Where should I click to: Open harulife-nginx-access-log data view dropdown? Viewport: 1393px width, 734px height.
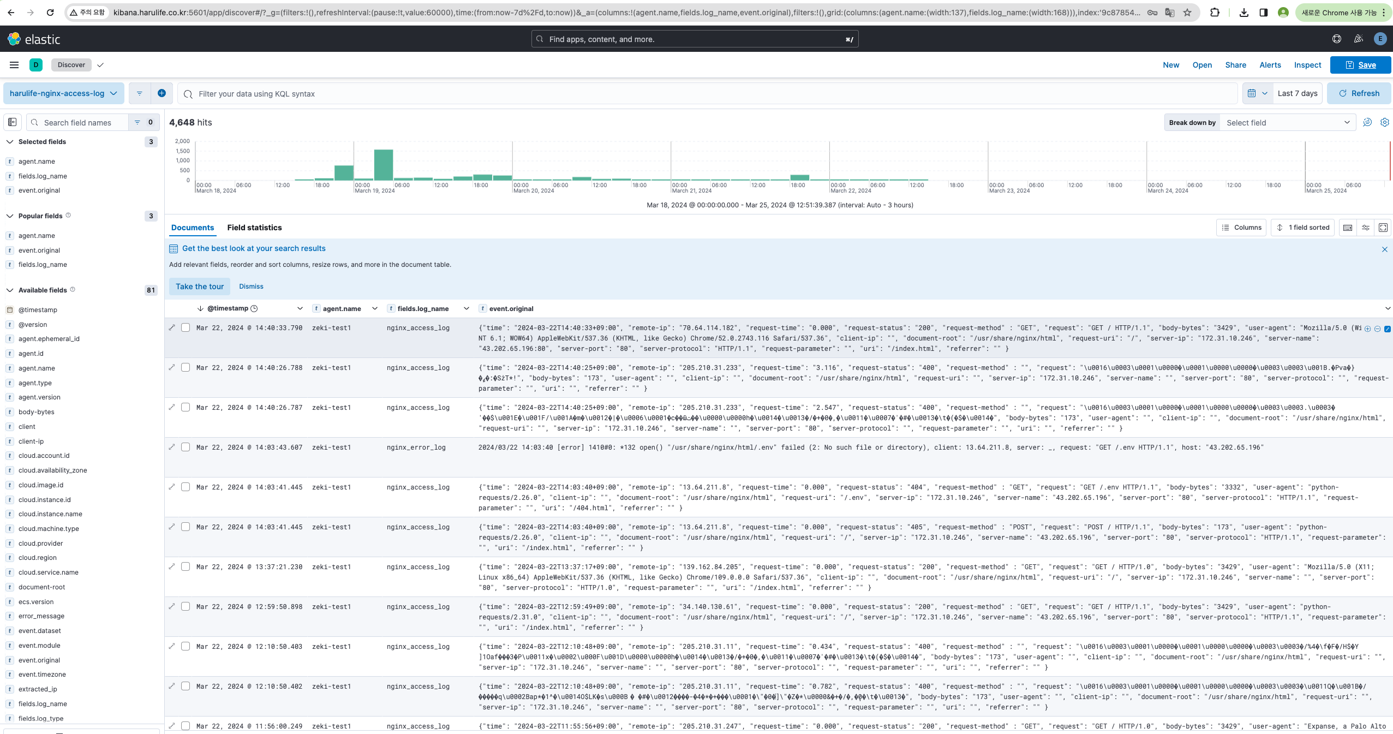[63, 93]
